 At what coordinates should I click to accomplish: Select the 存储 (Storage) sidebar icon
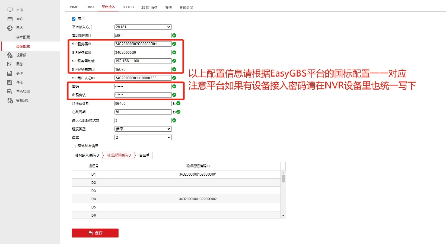[x=9, y=82]
